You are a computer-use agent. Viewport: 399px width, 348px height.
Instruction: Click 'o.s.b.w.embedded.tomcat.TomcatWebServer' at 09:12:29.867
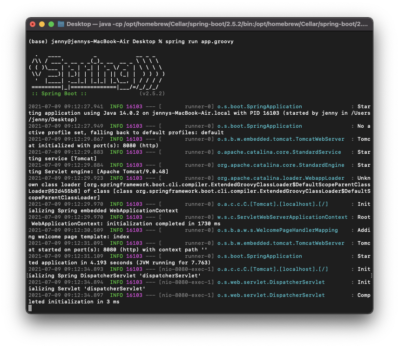(x=281, y=139)
